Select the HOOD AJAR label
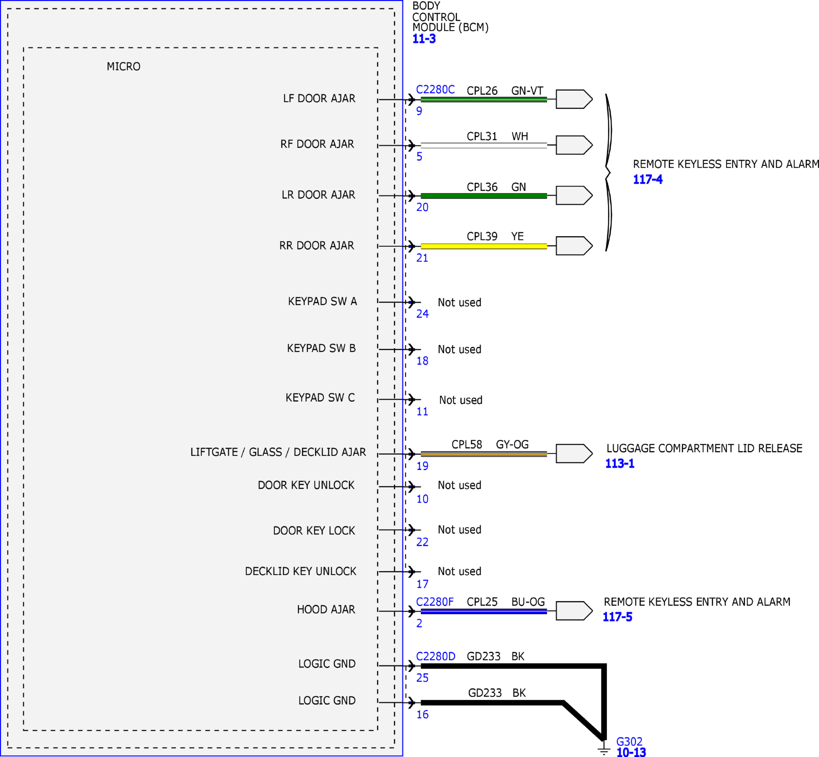The image size is (819, 757). [x=326, y=609]
